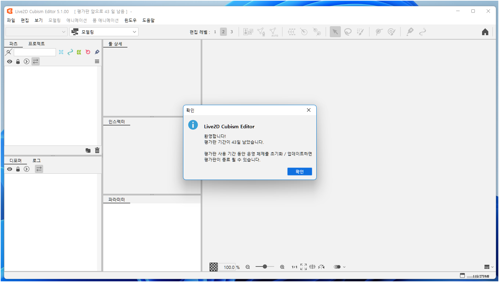Click the 확인 button in dialog

(x=300, y=171)
